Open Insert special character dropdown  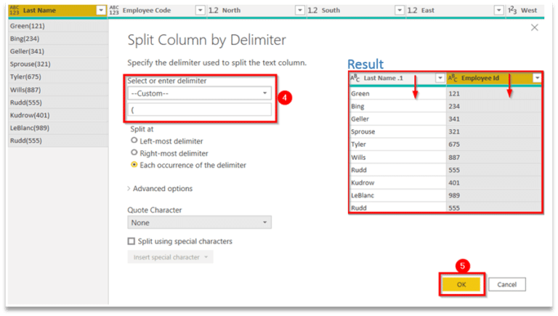[170, 257]
